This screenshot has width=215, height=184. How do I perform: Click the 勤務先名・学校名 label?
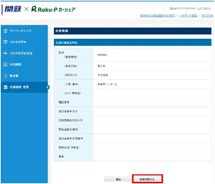pos(68,147)
